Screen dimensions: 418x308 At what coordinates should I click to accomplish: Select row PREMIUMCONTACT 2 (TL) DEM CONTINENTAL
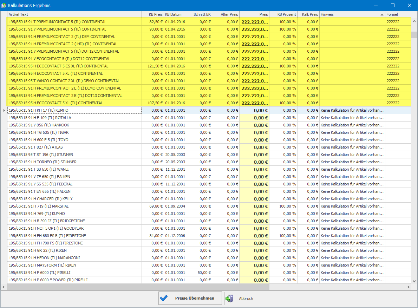click(209, 37)
